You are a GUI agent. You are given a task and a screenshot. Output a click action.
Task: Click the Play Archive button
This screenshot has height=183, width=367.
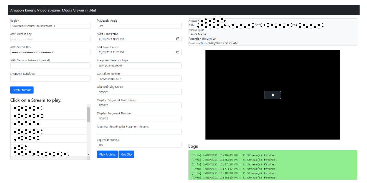tap(107, 154)
